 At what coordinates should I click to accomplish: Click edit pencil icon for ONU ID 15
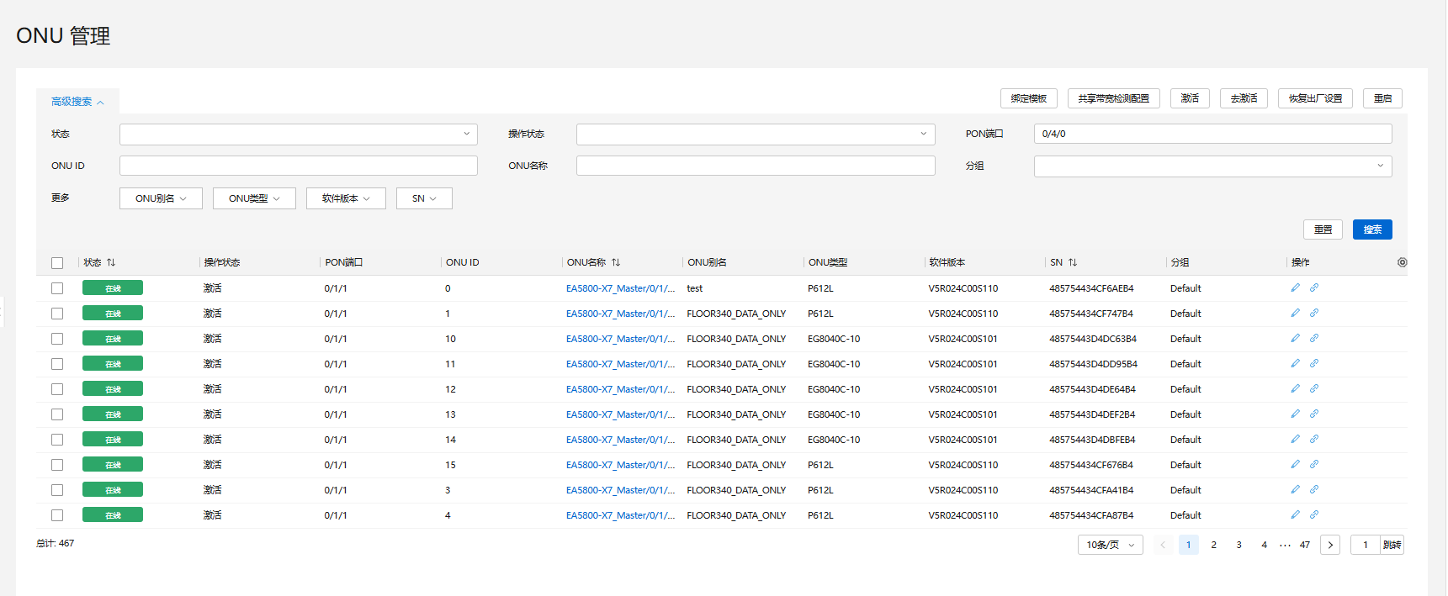click(1295, 464)
